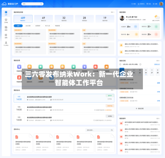Click the weather sun-cloud icon
This screenshot has height=158, width=165.
(157, 17)
